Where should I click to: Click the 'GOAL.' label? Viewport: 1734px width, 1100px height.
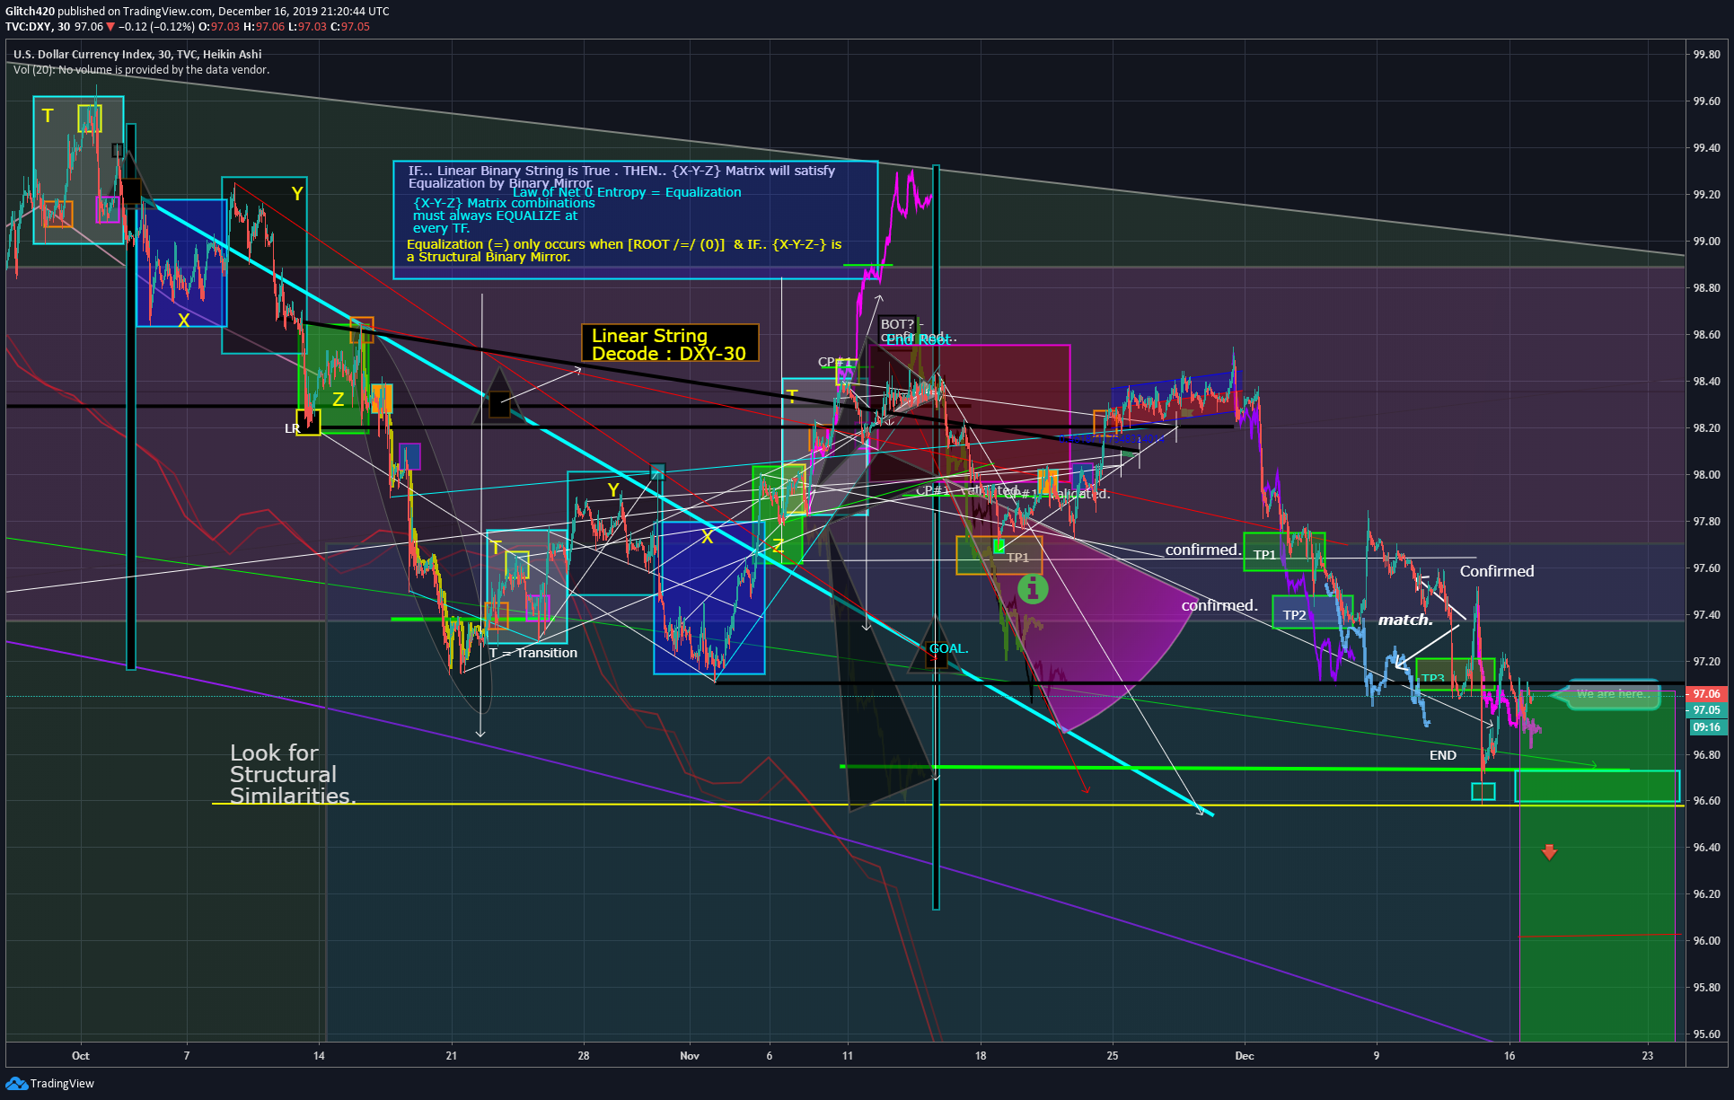point(948,648)
